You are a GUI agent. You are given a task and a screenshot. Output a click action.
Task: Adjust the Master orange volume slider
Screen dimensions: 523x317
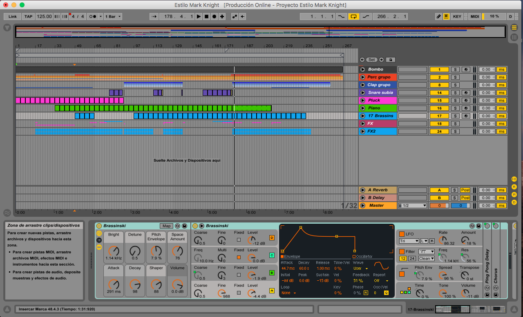[x=439, y=205]
